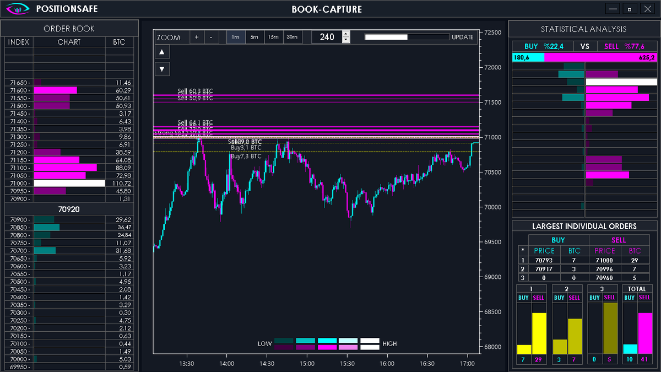Screen dimensions: 661x372
Task: Click the STATISTICAL ANALYSIS panel header
Action: [x=583, y=29]
